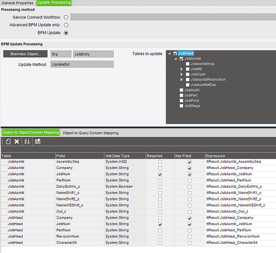Image resolution: width=276 pixels, height=253 pixels.
Task: Click the grid edit icon in mapping toolbar
Action: 37,142
